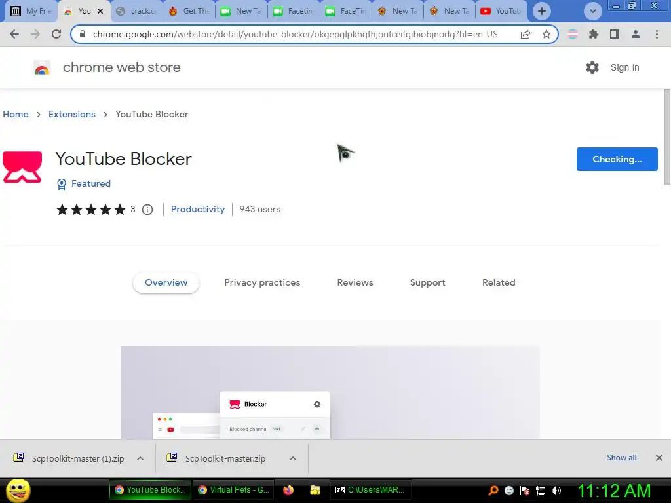Viewport: 671px width, 503px height.
Task: Click the striped extension icon in toolbar
Action: [x=573, y=34]
